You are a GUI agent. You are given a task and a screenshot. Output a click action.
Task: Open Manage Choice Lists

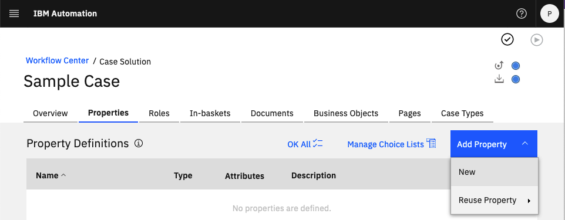point(392,144)
